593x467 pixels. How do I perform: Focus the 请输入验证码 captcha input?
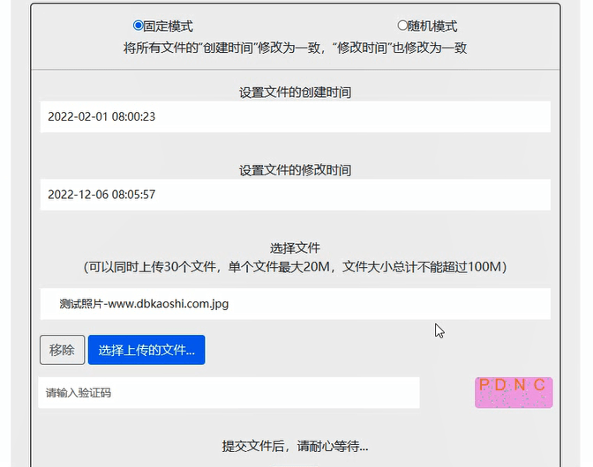(229, 393)
